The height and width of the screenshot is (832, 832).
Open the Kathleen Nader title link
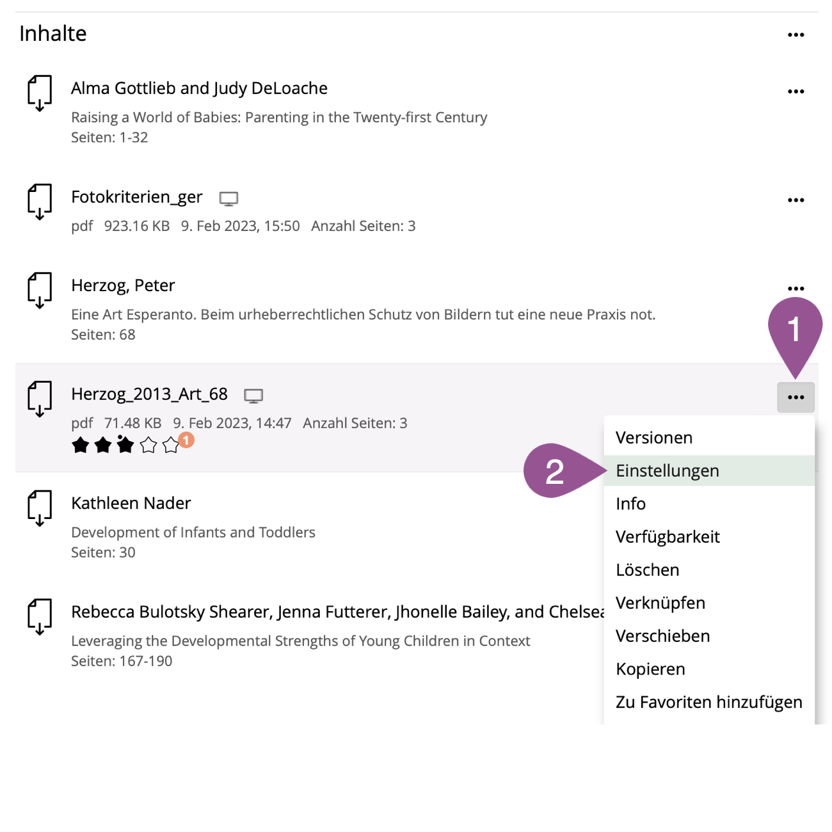[131, 503]
